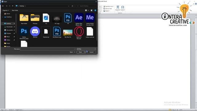Change view layout icon
Viewport: 197px width, 111px height.
86,10
